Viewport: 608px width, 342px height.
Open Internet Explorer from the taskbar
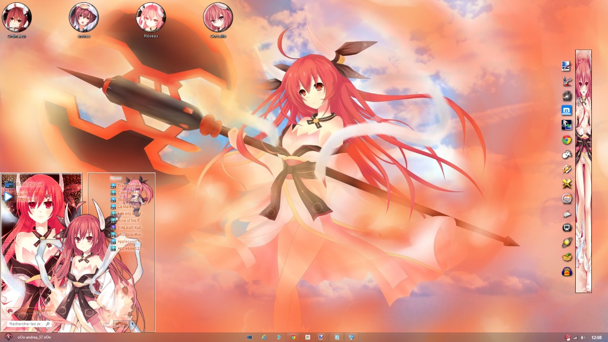click(x=264, y=337)
